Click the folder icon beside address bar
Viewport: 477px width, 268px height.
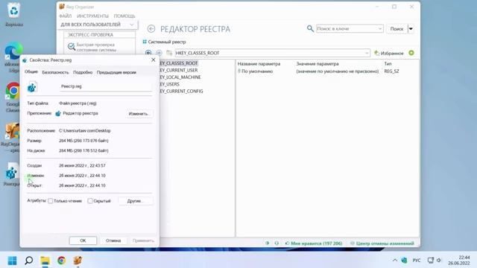tap(169, 53)
